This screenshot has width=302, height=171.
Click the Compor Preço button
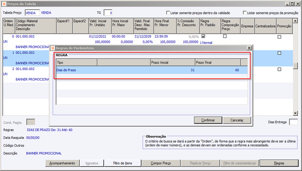pos(161,163)
